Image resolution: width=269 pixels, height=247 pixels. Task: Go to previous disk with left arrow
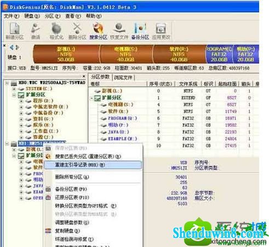point(12,48)
